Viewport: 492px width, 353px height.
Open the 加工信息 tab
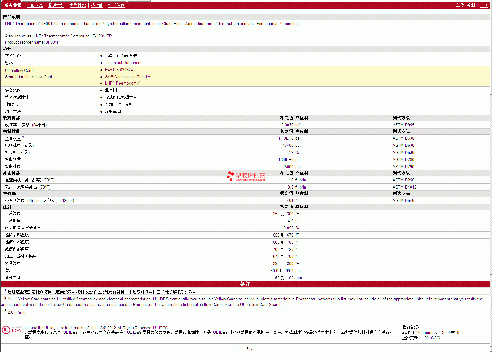click(x=116, y=6)
